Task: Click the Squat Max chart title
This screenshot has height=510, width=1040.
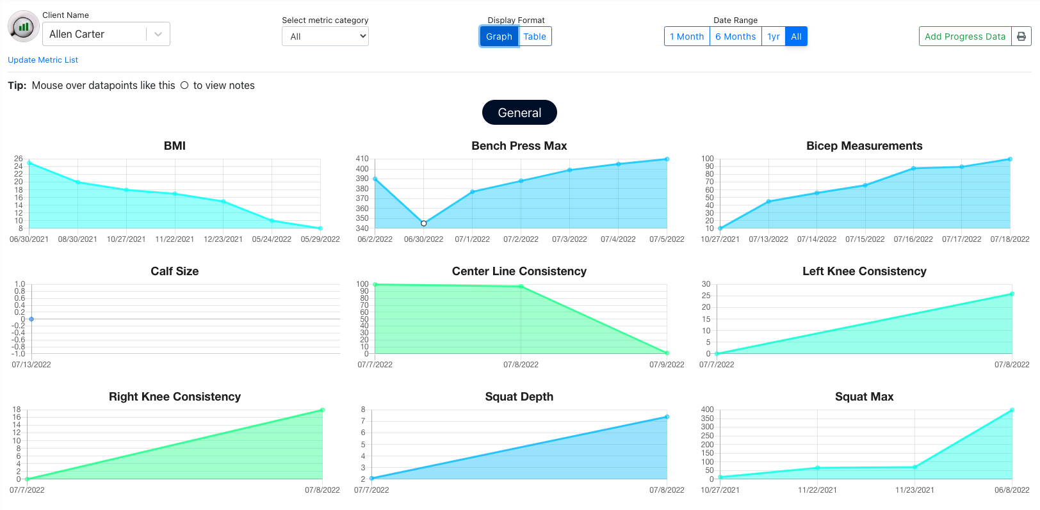Action: [865, 397]
